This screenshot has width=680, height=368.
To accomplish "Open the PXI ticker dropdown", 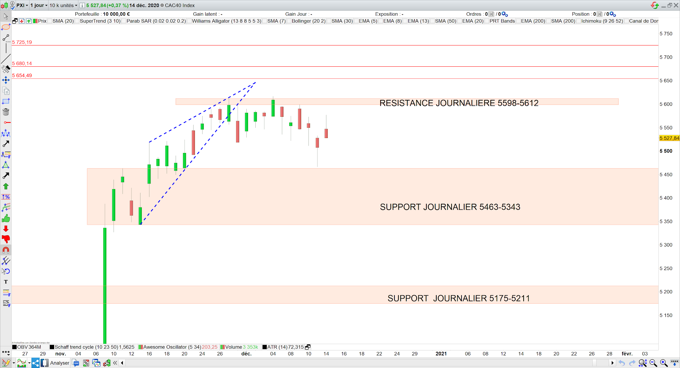I will point(22,5).
